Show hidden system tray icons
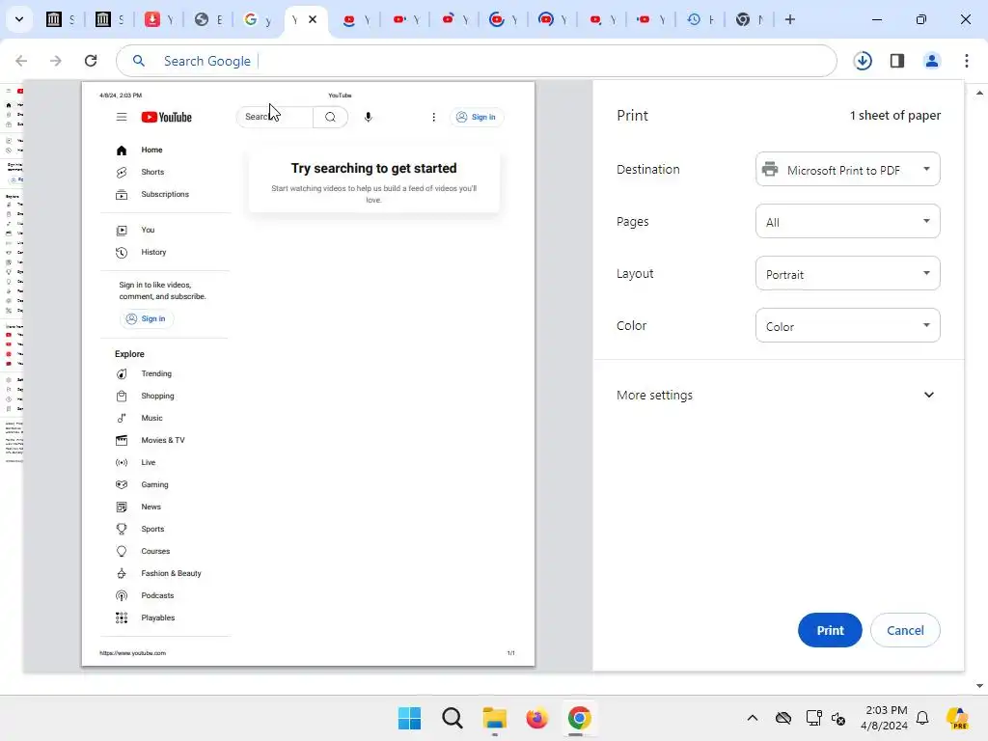Screen dimensions: 988x741 (753, 718)
